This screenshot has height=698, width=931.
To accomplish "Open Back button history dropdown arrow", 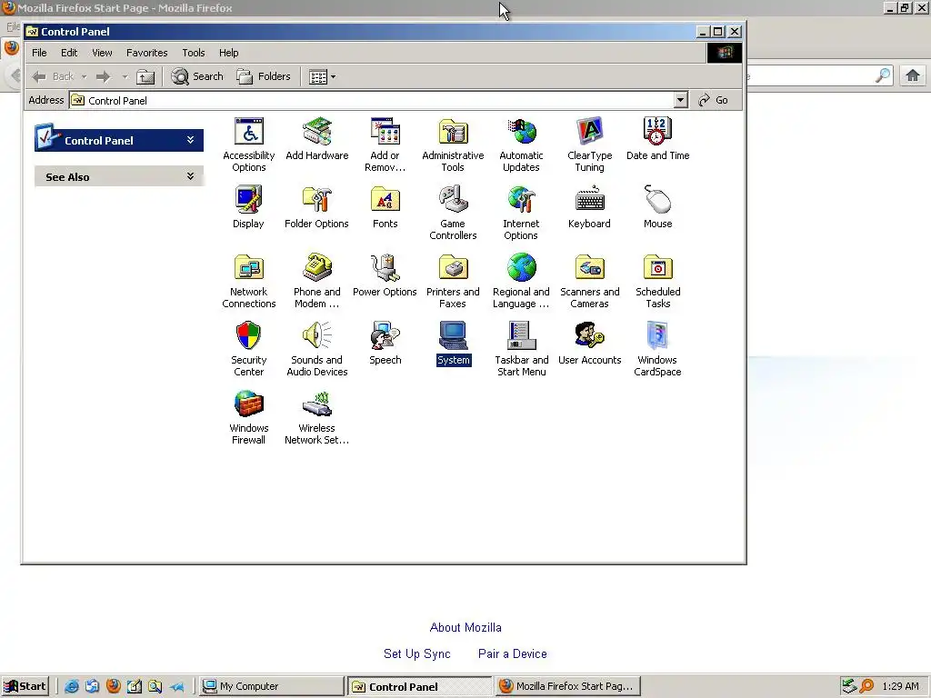I will [x=84, y=76].
